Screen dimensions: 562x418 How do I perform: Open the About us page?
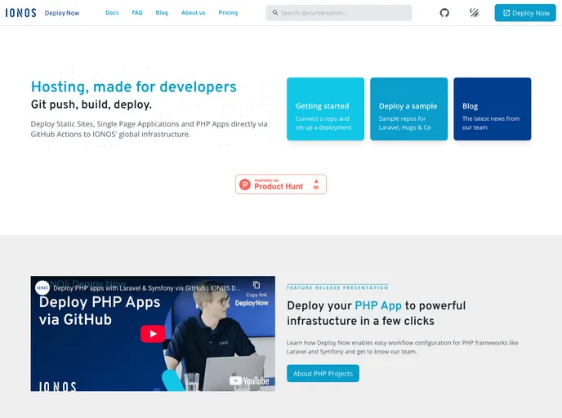(x=194, y=13)
